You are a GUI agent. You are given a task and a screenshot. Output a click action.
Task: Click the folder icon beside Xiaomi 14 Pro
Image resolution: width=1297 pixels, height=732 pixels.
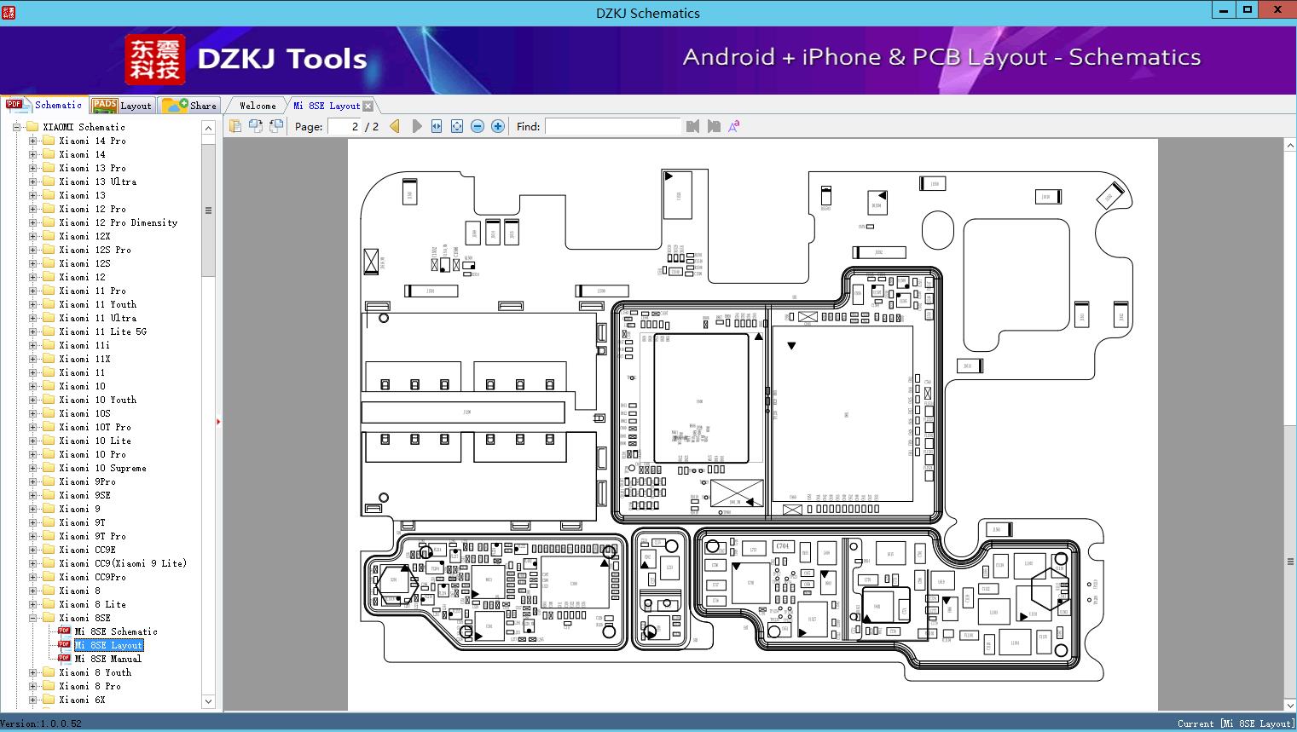click(49, 141)
